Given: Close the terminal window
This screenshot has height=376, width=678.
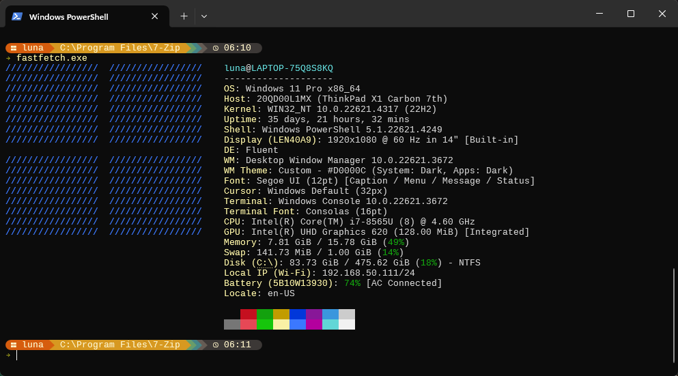Looking at the screenshot, I should click(x=662, y=14).
